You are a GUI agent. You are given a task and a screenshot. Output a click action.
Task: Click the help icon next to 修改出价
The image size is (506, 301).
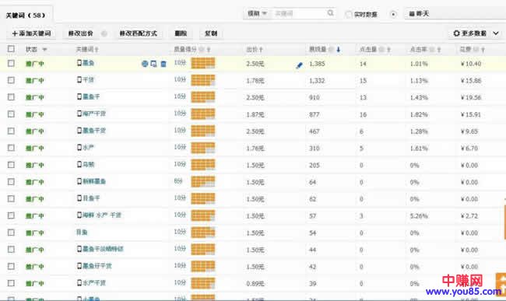104,33
